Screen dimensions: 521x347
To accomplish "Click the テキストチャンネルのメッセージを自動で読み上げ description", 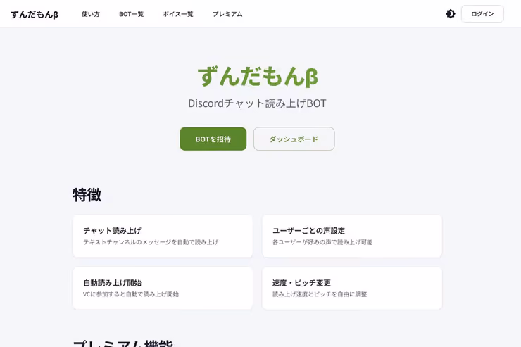I will (151, 242).
